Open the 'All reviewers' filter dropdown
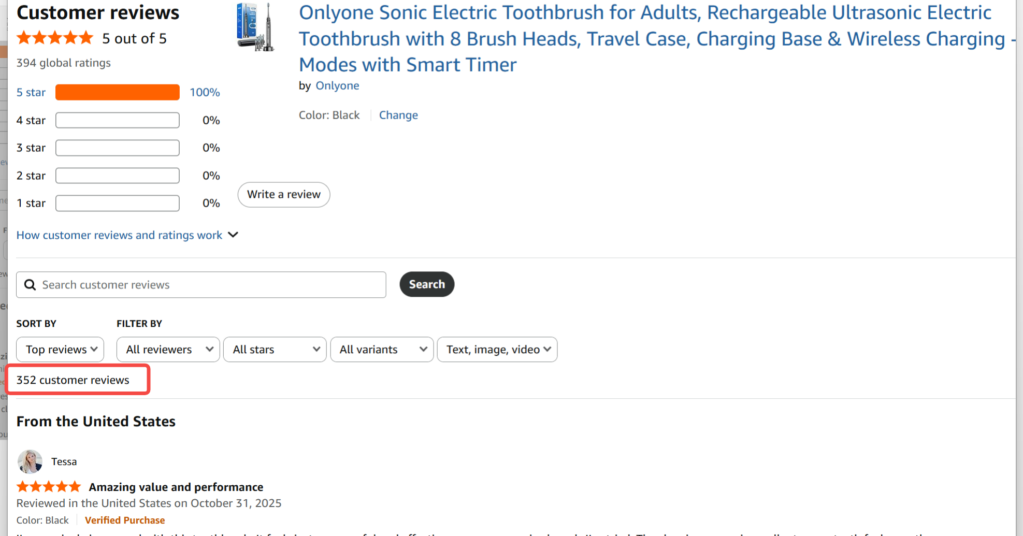The width and height of the screenshot is (1023, 536). 168,350
